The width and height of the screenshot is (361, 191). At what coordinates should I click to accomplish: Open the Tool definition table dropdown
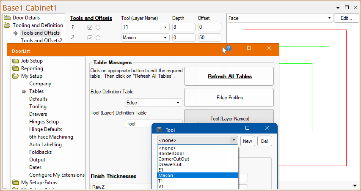[x=154, y=124]
